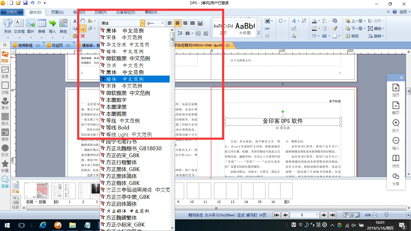Select the 文本框 text box tool
Viewport: 411px width, 231px height.
[x=19, y=26]
